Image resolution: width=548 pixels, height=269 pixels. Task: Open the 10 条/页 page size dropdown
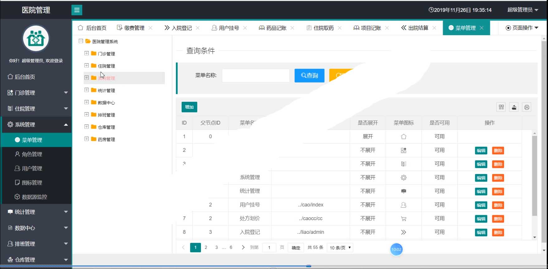340,248
